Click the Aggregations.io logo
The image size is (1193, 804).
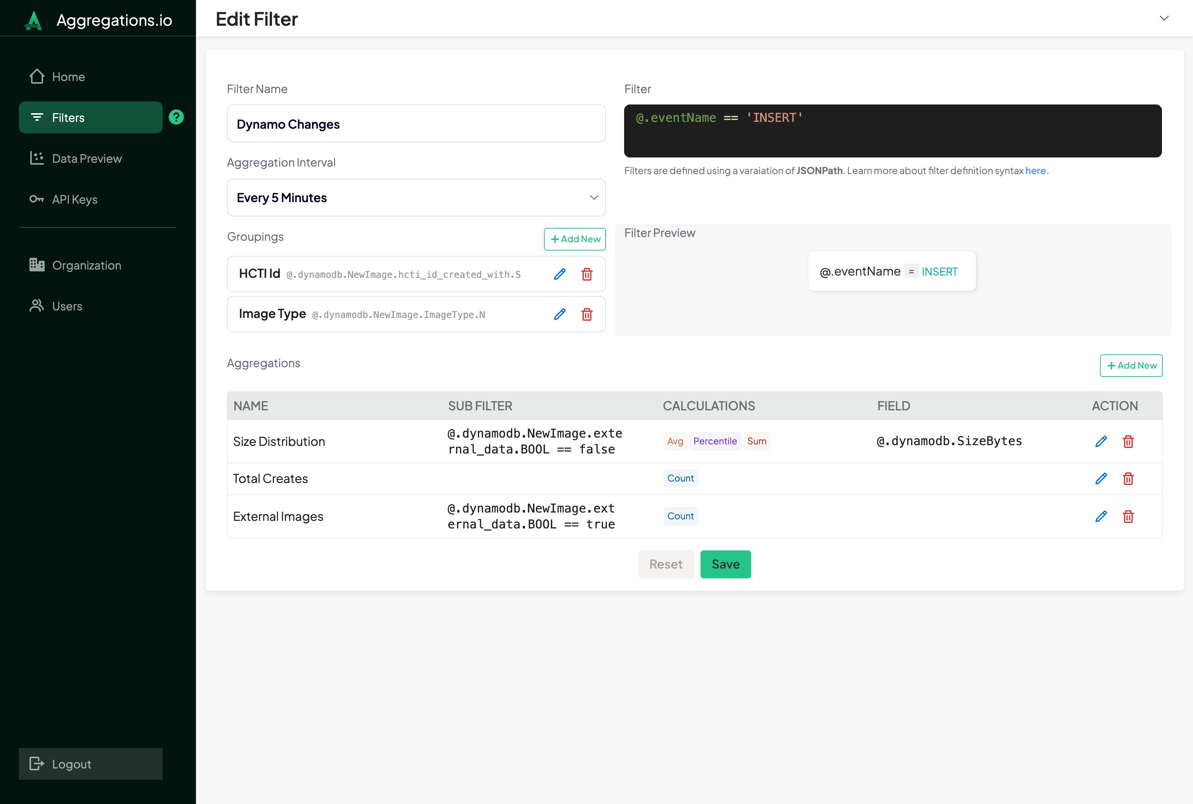tap(34, 20)
